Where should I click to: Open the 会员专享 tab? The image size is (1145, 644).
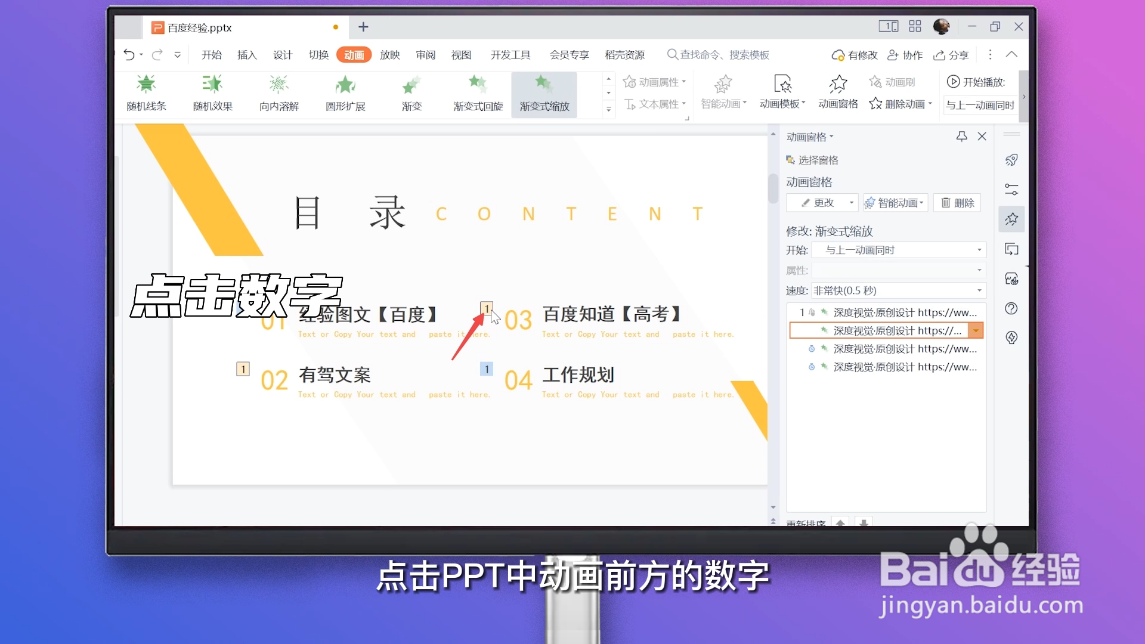569,55
